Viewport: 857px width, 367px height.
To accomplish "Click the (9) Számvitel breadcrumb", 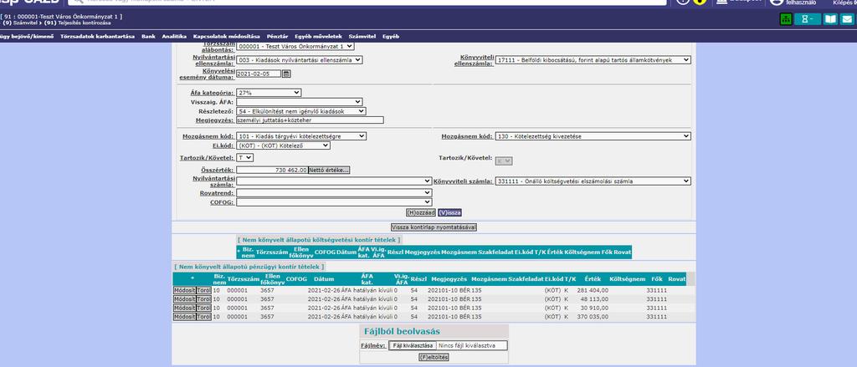I will coord(19,23).
